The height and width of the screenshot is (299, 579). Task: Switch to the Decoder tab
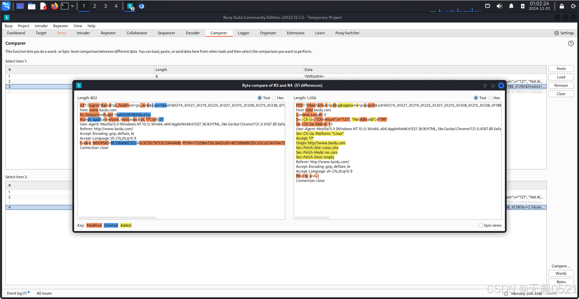click(x=193, y=33)
